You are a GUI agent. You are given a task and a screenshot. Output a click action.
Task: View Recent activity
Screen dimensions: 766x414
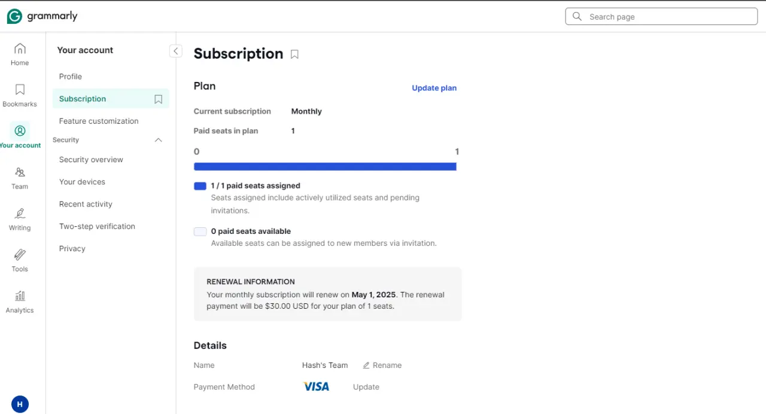tap(86, 204)
